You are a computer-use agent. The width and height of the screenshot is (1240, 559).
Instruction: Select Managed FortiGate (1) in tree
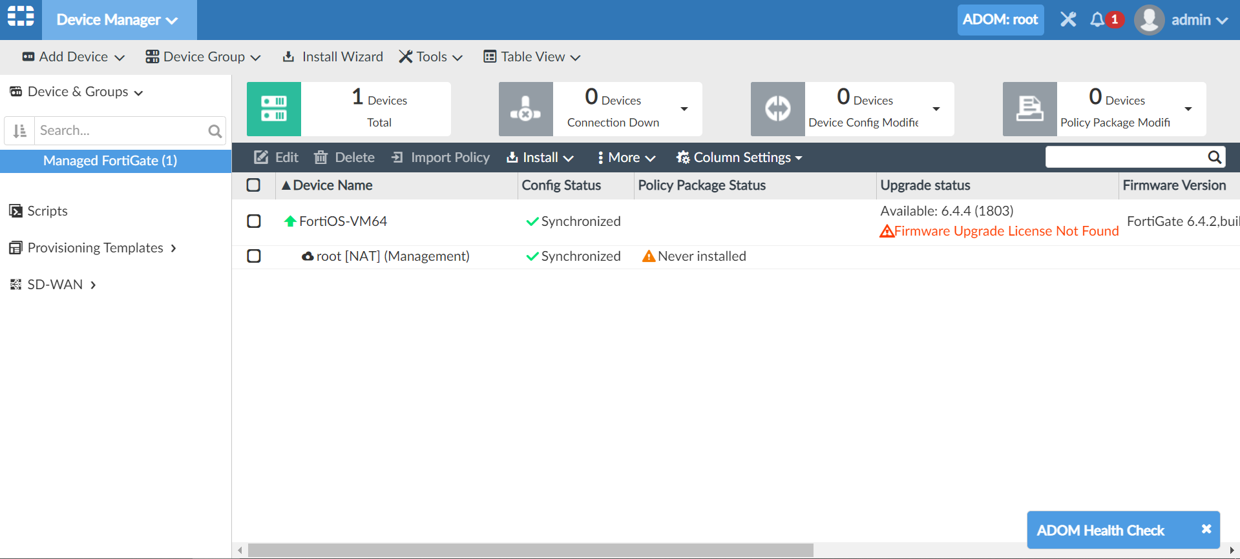coord(110,161)
